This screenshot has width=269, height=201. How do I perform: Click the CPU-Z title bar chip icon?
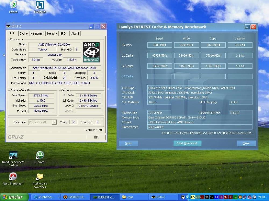8,26
